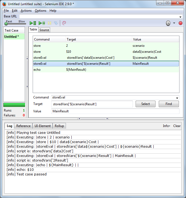Click Play current test case icon
The width and height of the screenshot is (186, 198).
tap(42, 23)
